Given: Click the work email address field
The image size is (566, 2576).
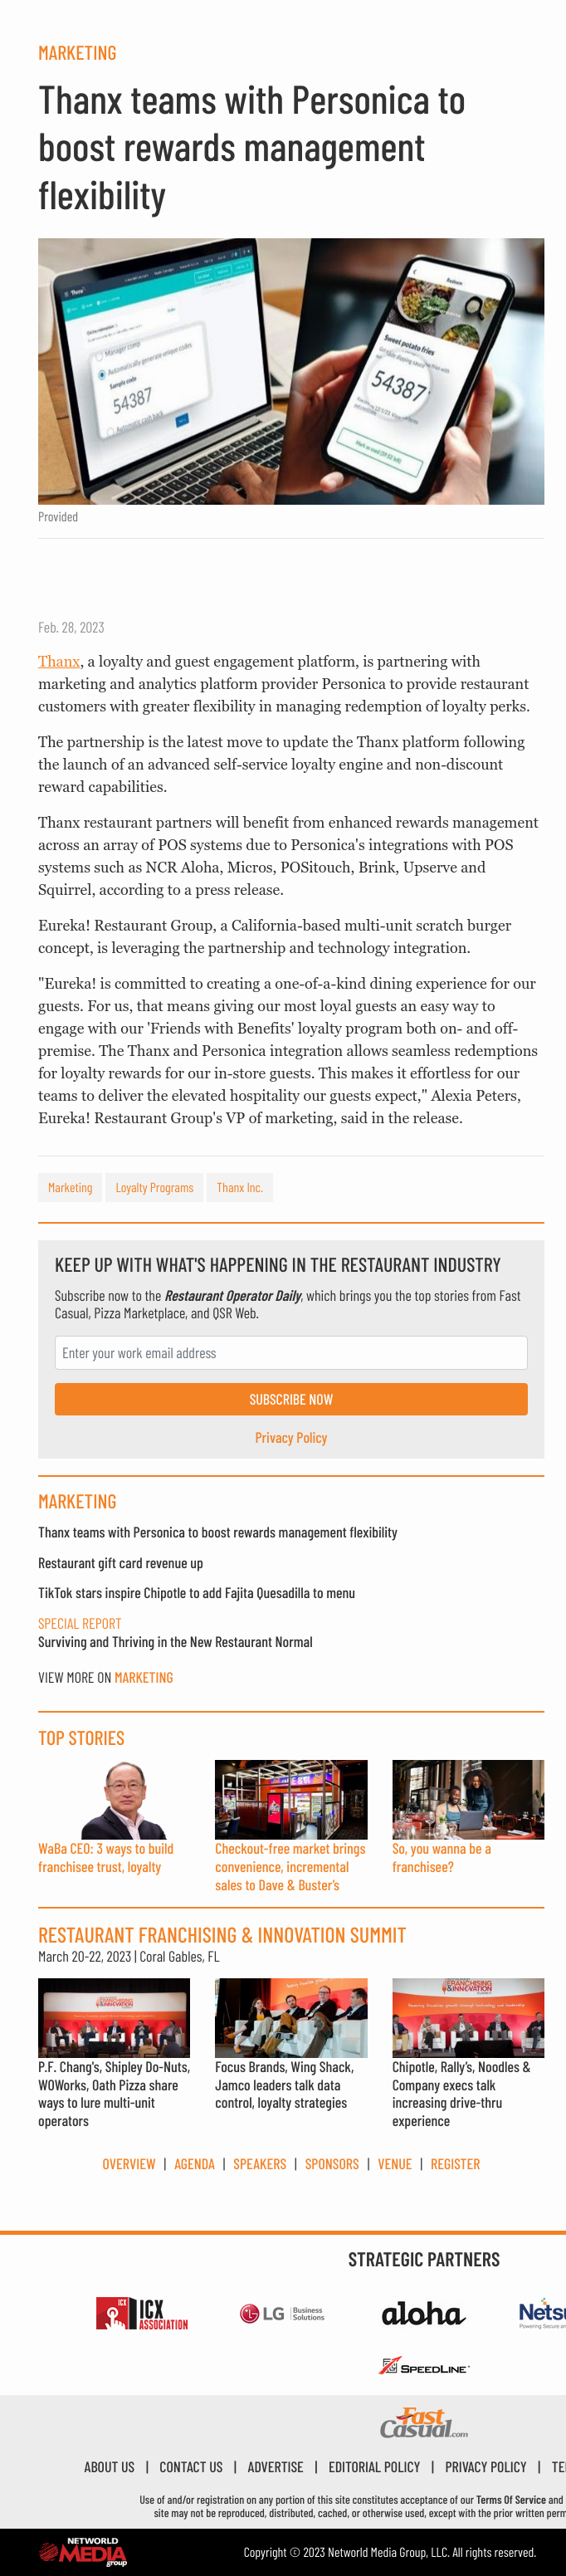Looking at the screenshot, I should pyautogui.click(x=291, y=1352).
